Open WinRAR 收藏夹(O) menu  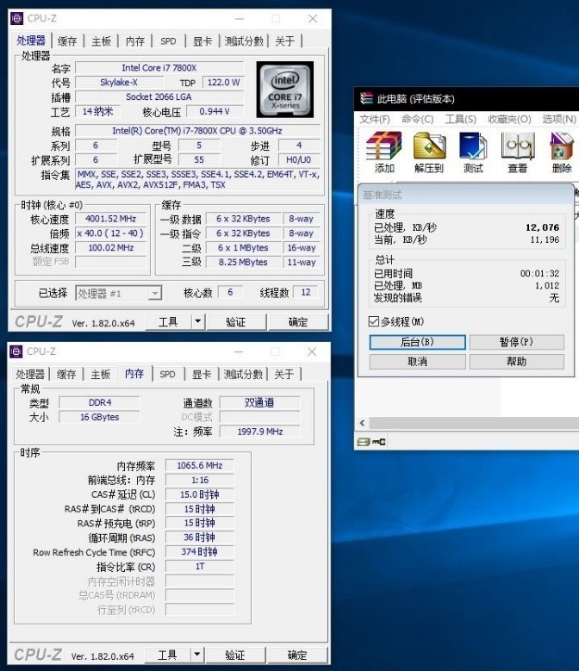coord(510,119)
